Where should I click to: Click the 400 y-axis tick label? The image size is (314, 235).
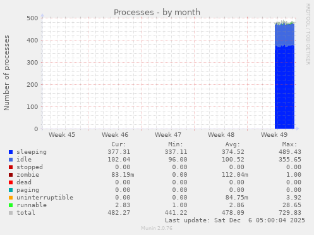[x=32, y=41]
